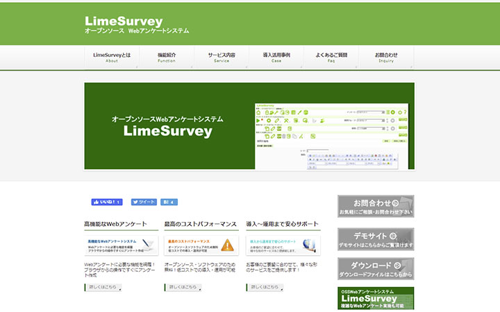This screenshot has width=500, height=312.
Task: Open the 高機能なWebアンケート heading
Action: [115, 224]
